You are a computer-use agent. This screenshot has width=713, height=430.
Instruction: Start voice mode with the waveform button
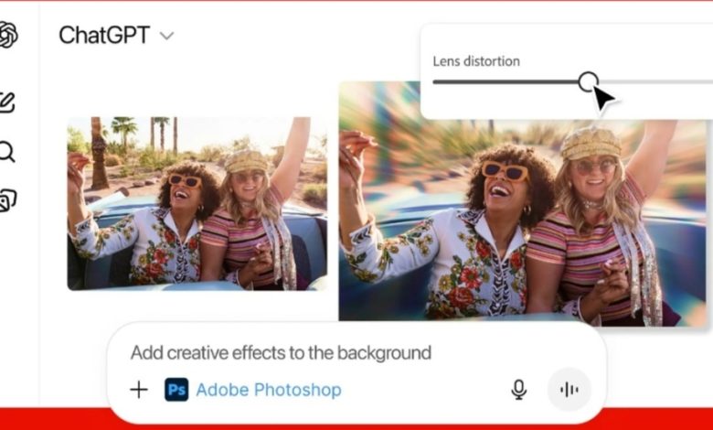569,390
